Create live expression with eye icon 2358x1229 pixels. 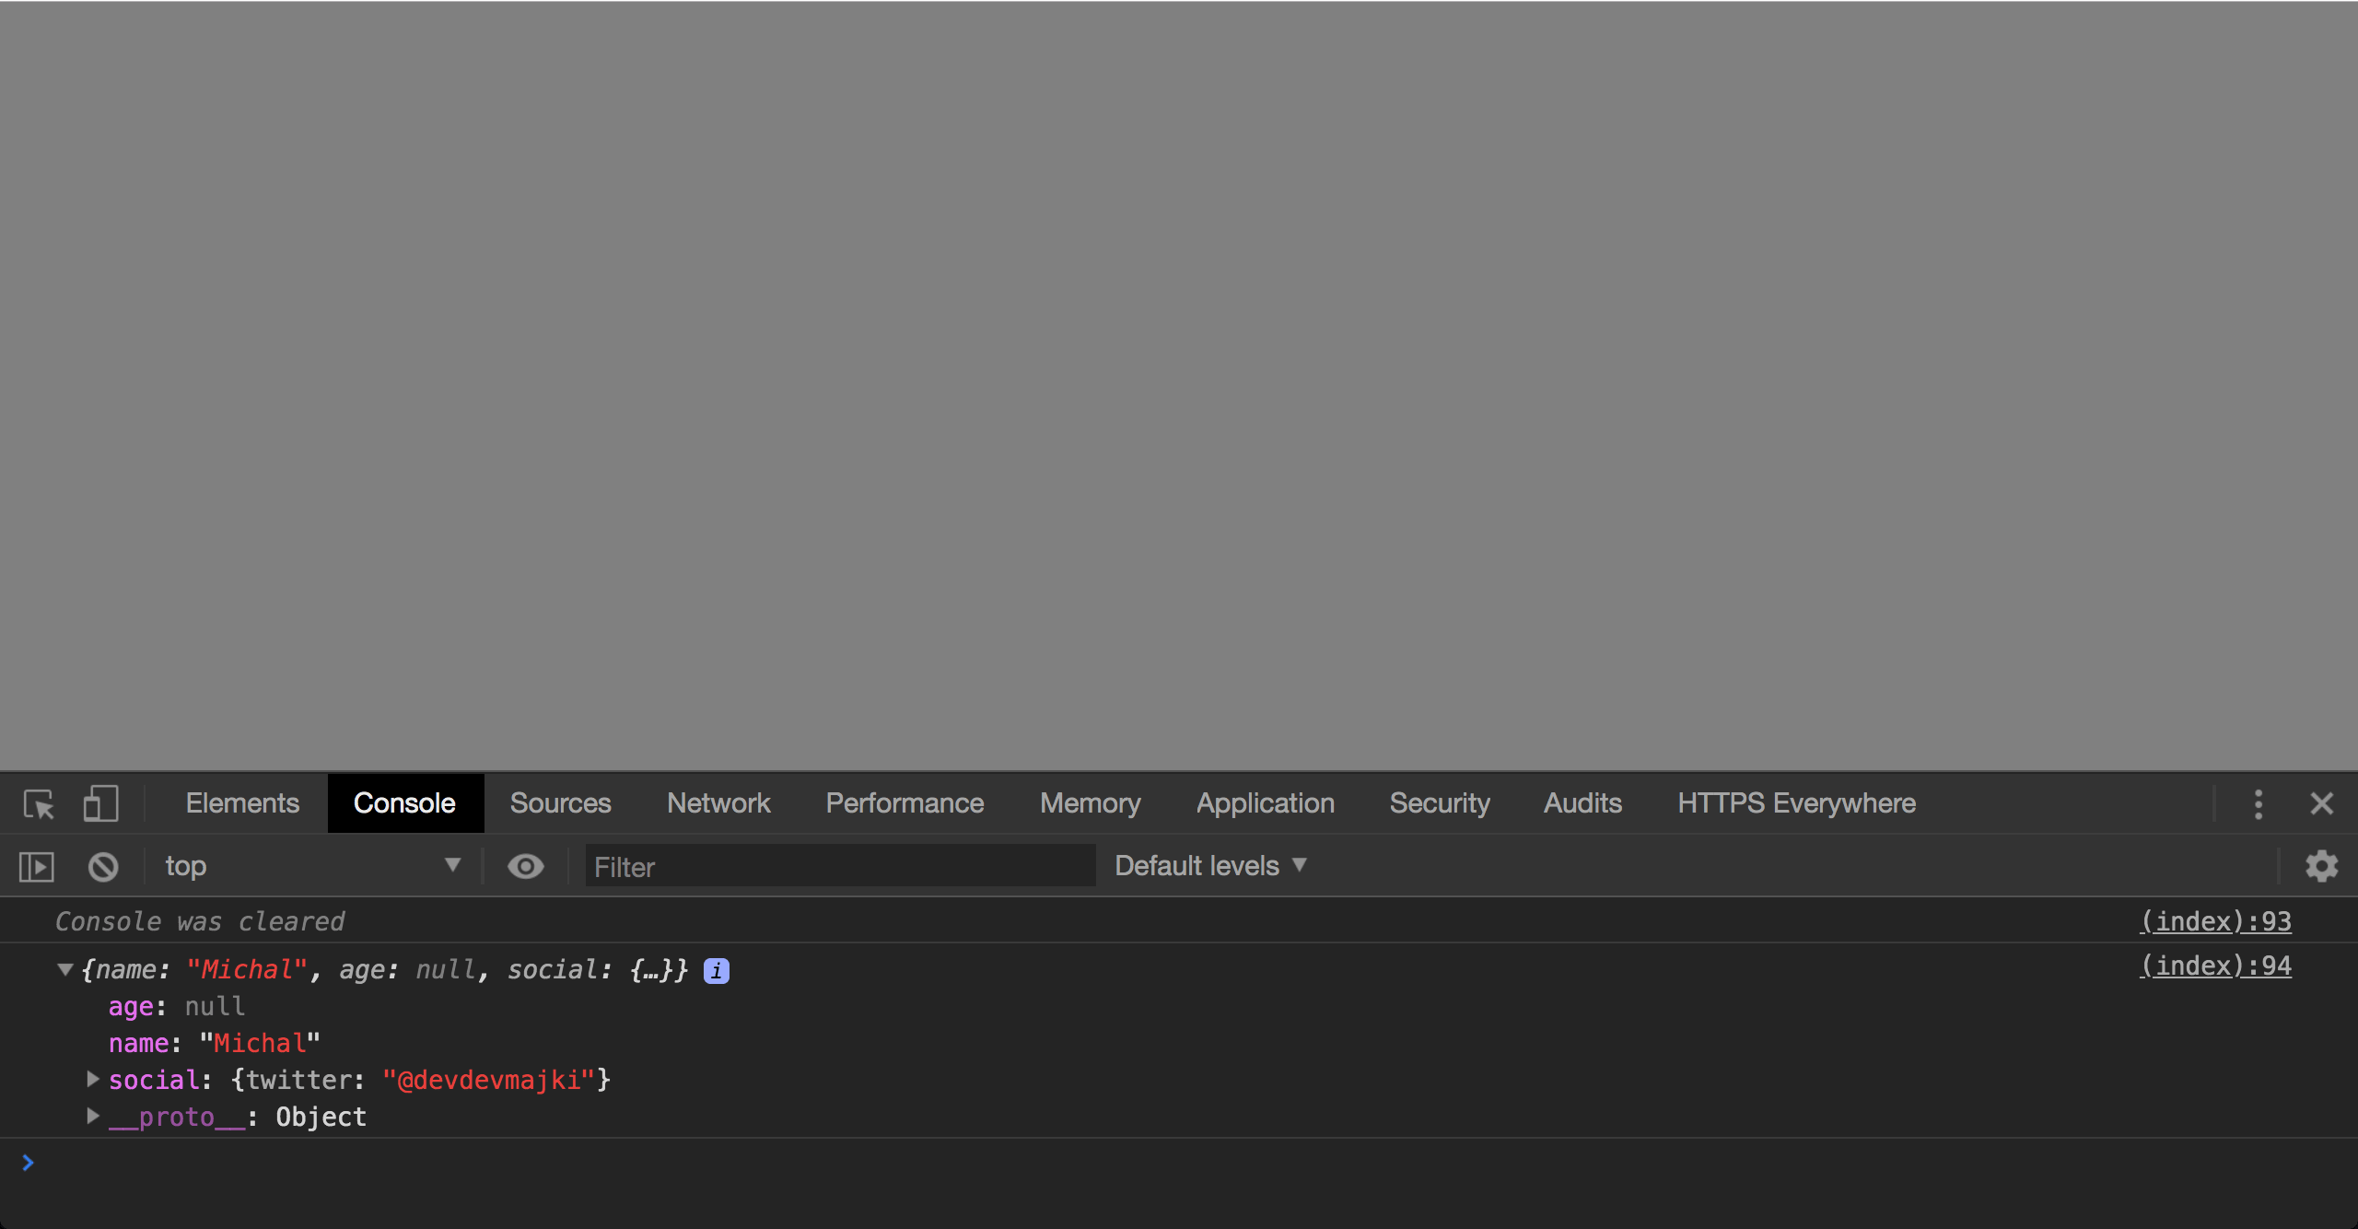click(x=526, y=866)
